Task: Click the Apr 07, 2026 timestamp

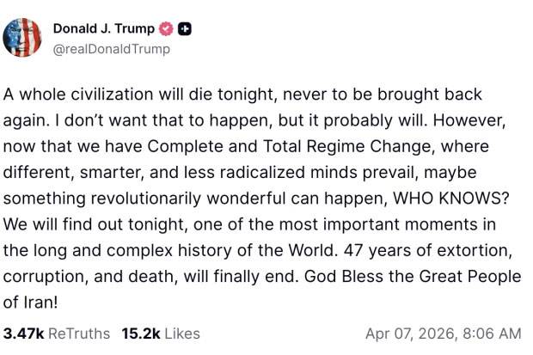Action: click(x=443, y=333)
